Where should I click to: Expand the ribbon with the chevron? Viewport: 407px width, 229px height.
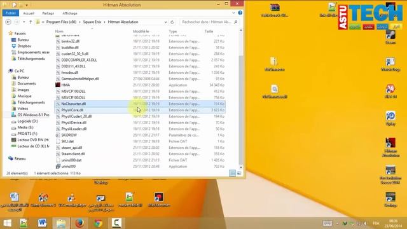(233, 13)
